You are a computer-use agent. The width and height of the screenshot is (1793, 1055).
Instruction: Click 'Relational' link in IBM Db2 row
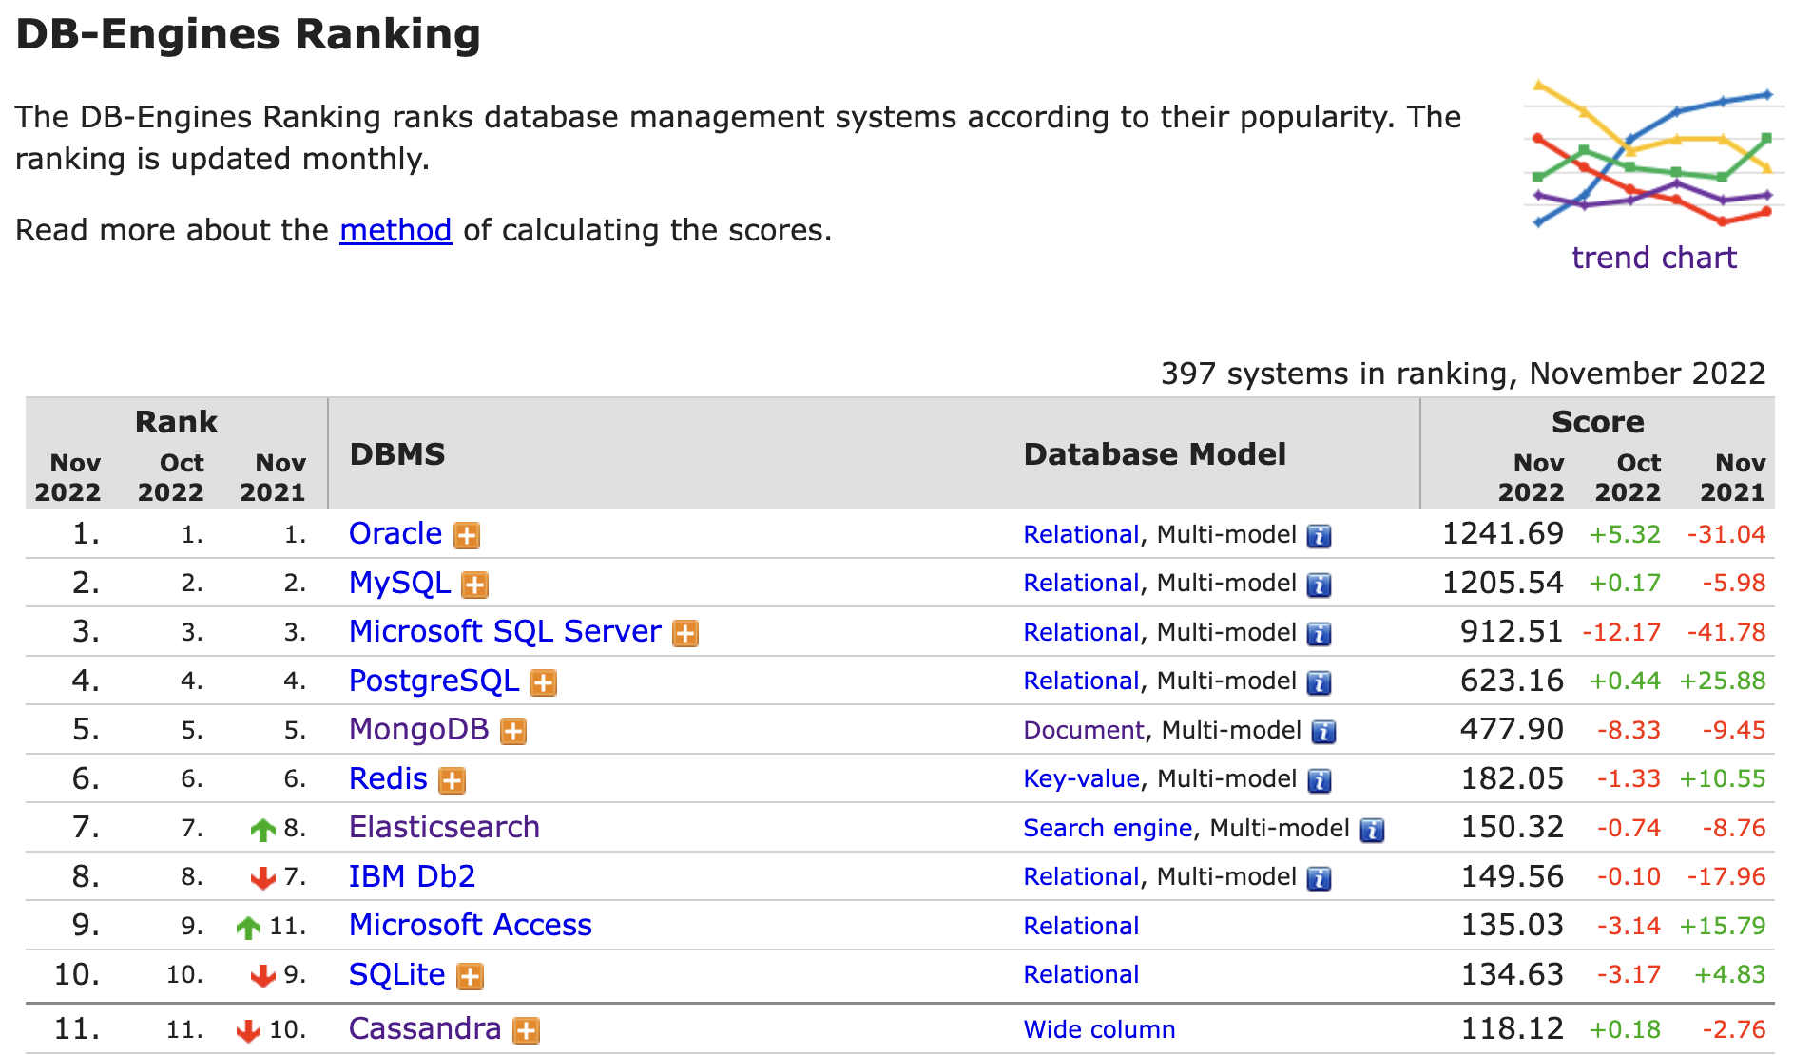(1081, 876)
